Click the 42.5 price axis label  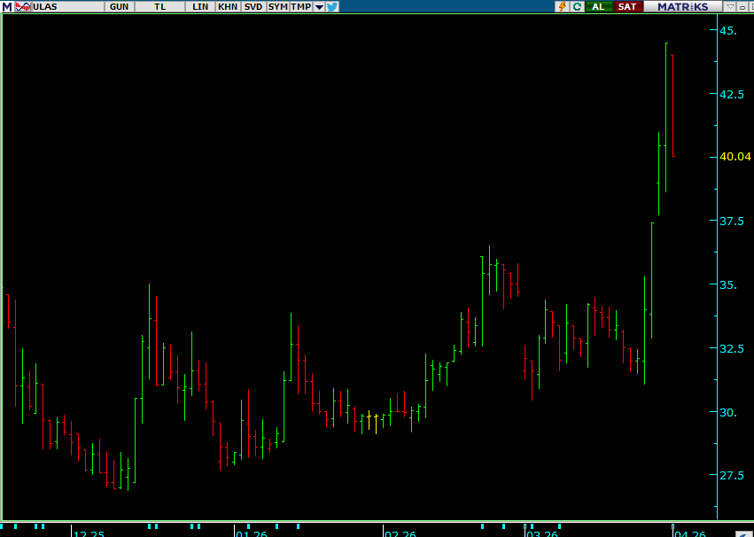click(731, 94)
